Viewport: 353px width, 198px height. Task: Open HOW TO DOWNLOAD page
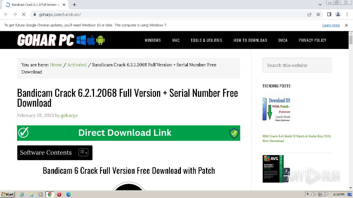tap(250, 40)
